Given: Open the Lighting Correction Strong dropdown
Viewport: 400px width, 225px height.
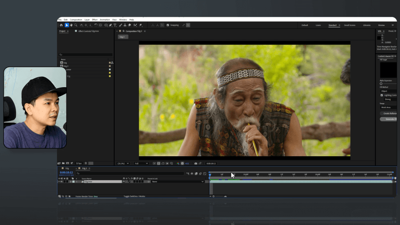Looking at the screenshot, I should click(x=390, y=99).
